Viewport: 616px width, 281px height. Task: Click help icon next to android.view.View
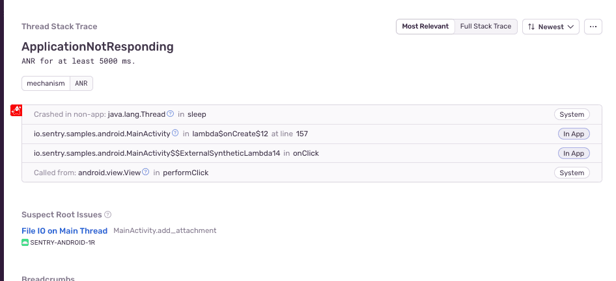pyautogui.click(x=146, y=173)
